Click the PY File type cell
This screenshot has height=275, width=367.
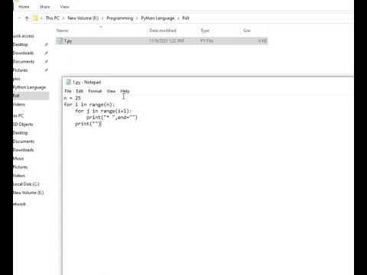[206, 40]
